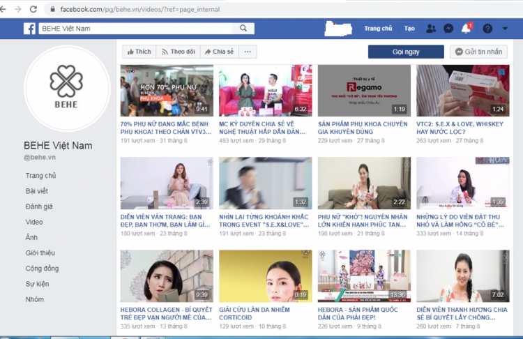Open Sự kiện in the sidebar
The width and height of the screenshot is (523, 339).
point(37,284)
